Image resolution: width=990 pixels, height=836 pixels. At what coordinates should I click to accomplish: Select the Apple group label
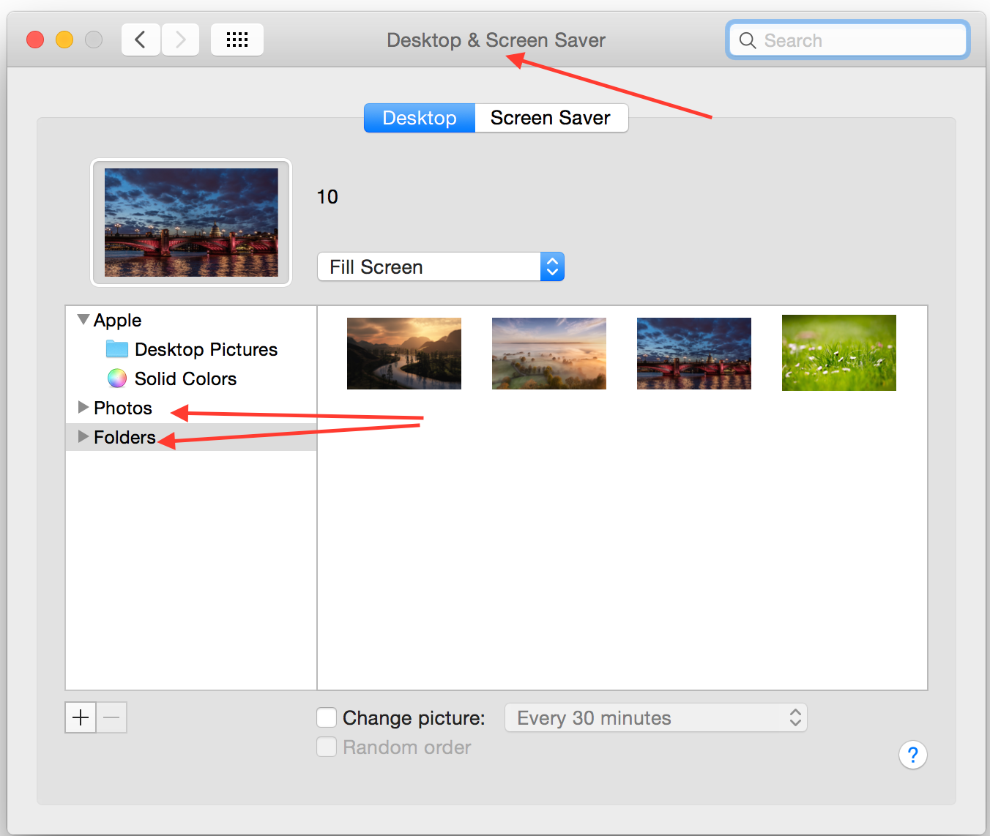pos(117,321)
